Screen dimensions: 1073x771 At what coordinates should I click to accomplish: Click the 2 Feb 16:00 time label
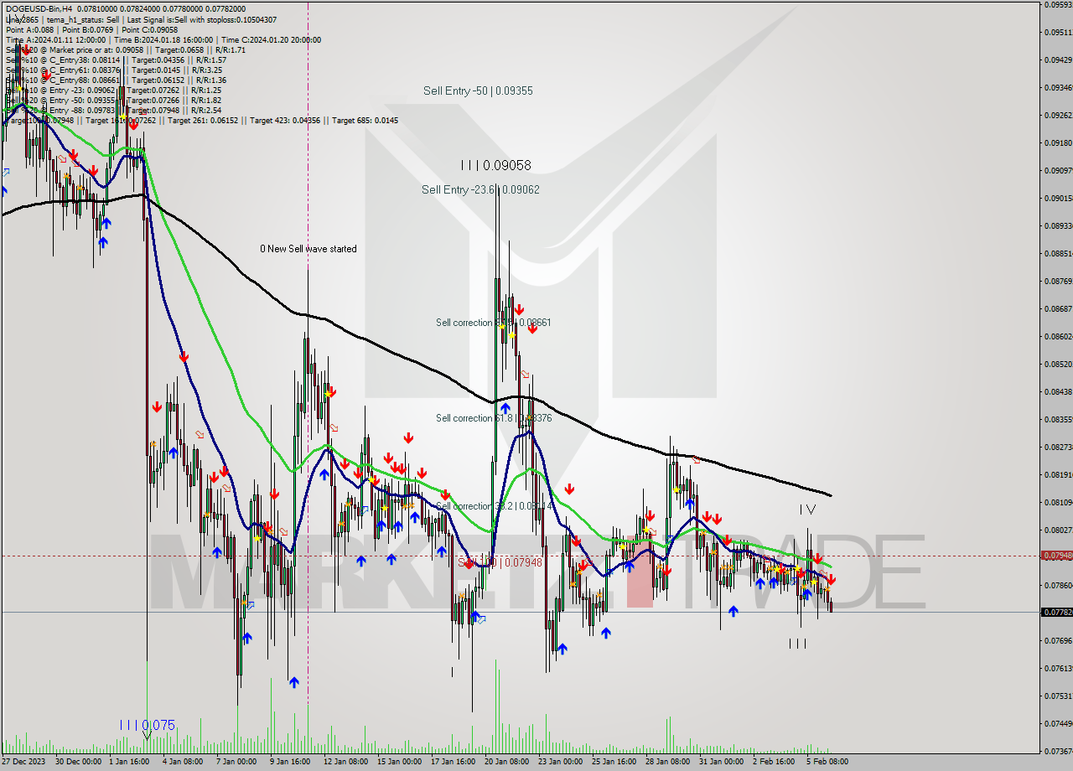(773, 762)
